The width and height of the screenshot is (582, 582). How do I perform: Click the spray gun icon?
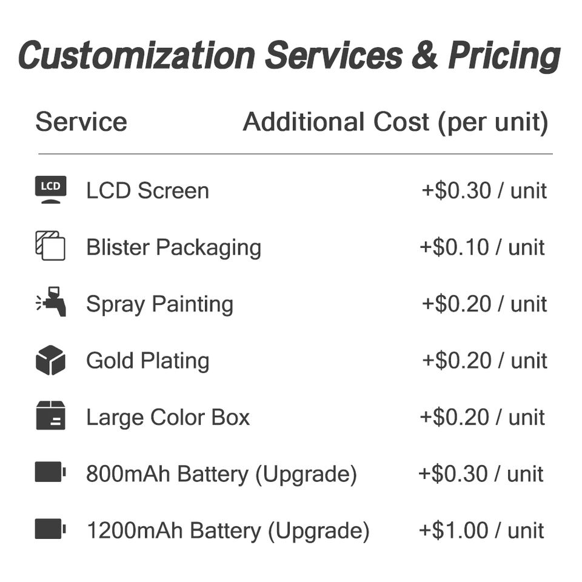pos(51,302)
